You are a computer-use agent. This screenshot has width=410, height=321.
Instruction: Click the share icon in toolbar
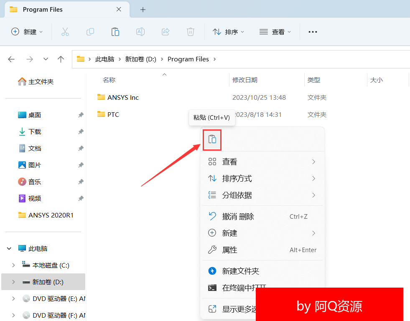pyautogui.click(x=166, y=32)
